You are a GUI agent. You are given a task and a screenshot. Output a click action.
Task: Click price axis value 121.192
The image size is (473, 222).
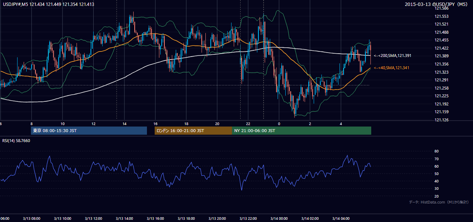click(441, 104)
